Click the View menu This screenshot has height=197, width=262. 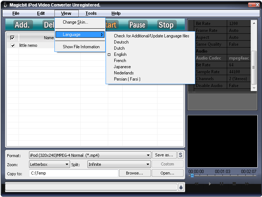click(x=66, y=13)
